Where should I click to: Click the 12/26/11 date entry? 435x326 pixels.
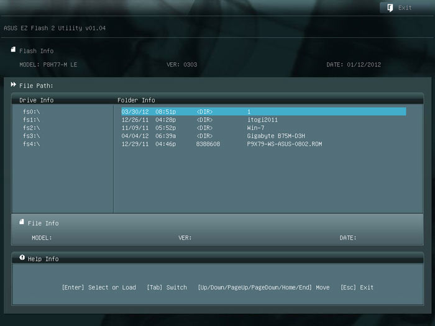(x=135, y=120)
